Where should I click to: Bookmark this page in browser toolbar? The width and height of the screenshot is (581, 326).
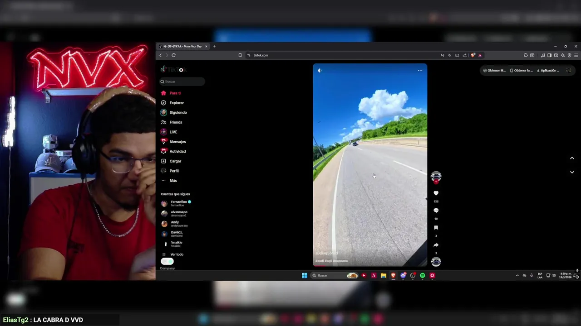coord(240,55)
